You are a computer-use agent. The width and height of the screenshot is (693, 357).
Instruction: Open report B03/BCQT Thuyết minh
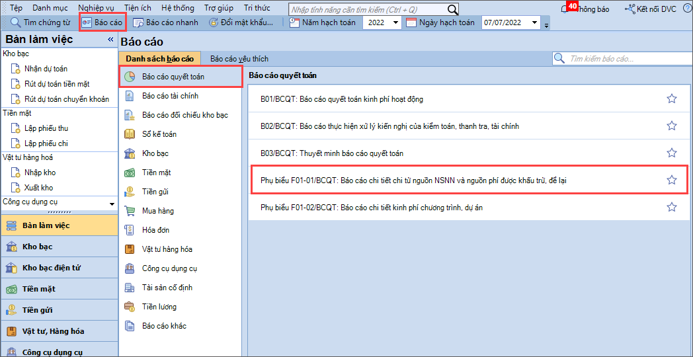[468, 153]
